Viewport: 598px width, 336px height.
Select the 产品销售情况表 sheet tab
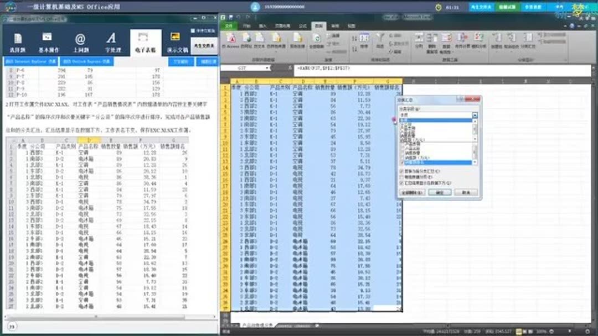(x=258, y=325)
